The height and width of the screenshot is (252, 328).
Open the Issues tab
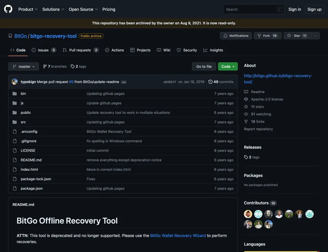[44, 50]
